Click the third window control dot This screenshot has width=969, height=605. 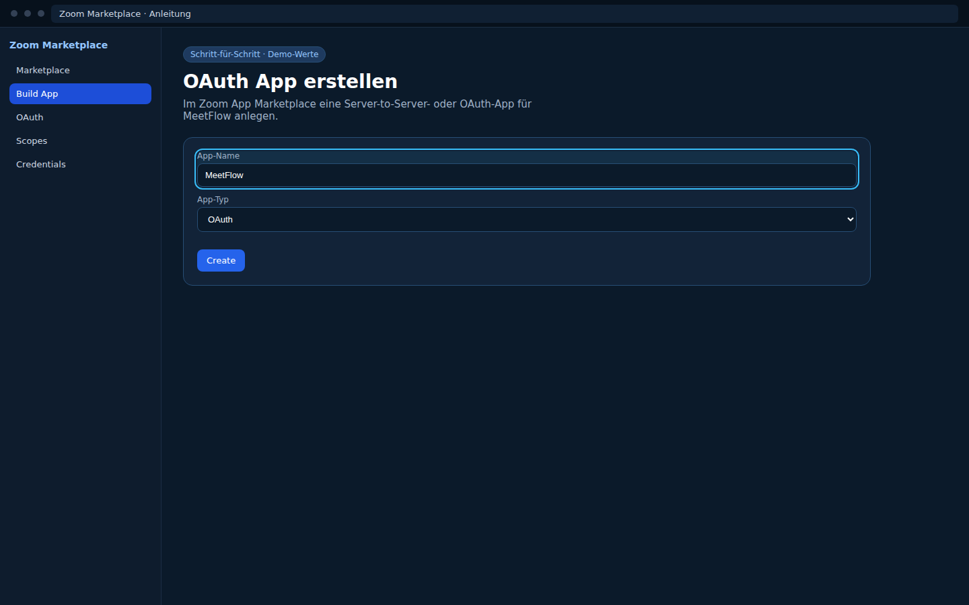(41, 13)
